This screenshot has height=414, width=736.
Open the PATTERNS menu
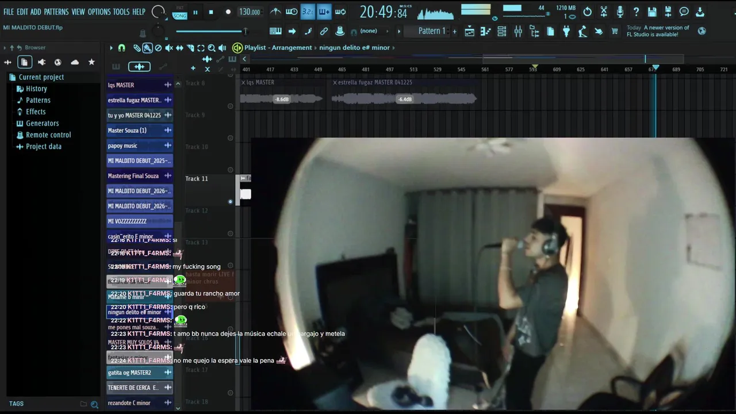click(x=56, y=11)
